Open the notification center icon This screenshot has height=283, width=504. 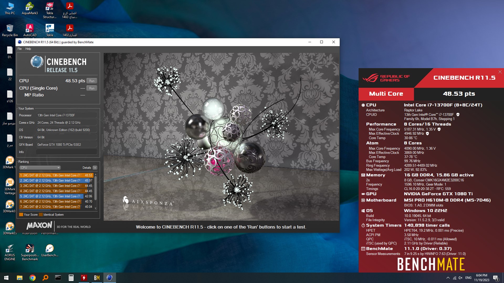coord(496,278)
